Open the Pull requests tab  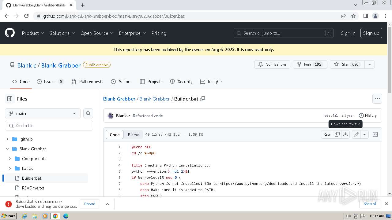tap(87, 82)
